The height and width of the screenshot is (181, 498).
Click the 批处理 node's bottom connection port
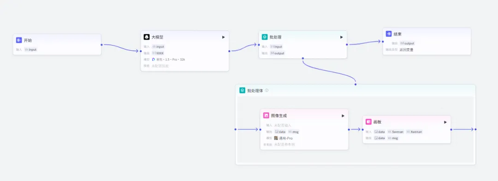(x=303, y=58)
